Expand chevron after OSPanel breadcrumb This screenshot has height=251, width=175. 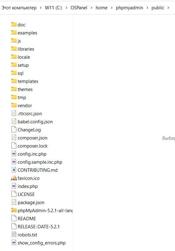(x=91, y=8)
